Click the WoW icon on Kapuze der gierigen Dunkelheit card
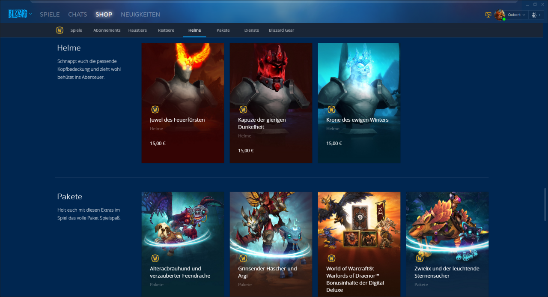Screen dimensions: 548x297 click(243, 109)
